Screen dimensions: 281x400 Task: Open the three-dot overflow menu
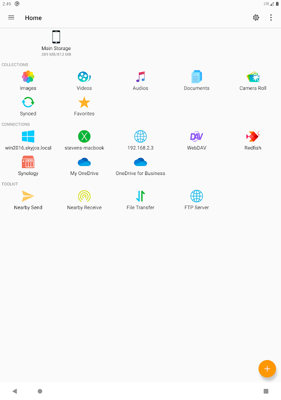click(x=271, y=17)
